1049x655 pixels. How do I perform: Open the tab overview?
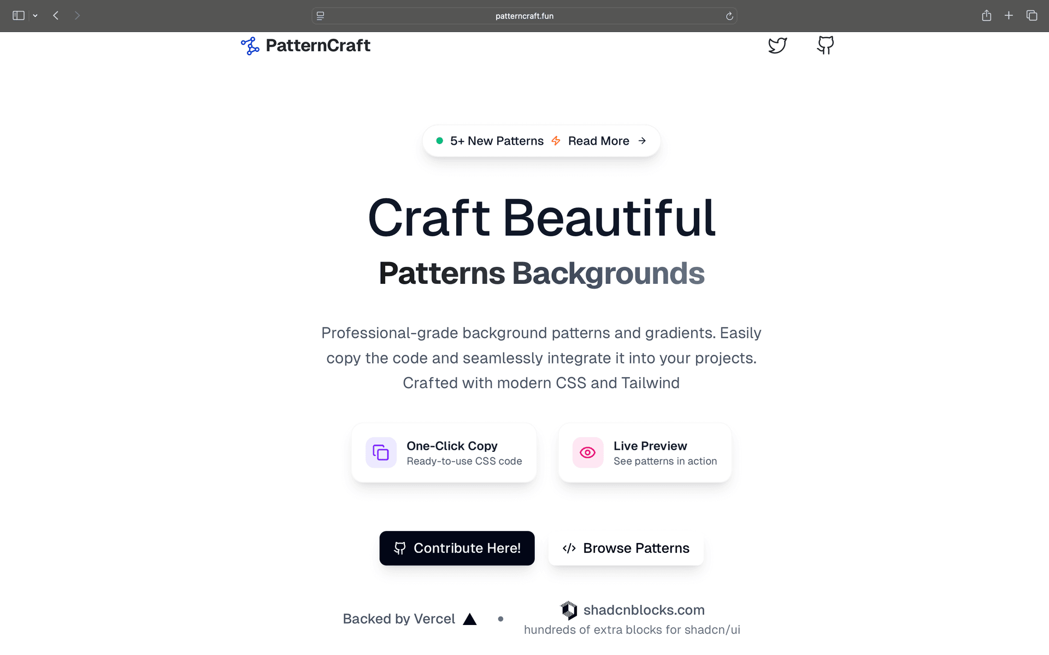[1032, 16]
